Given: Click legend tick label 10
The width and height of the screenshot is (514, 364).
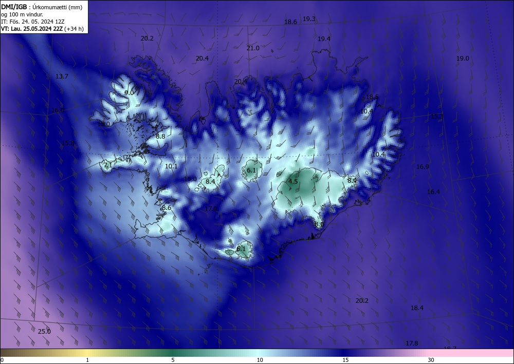Looking at the screenshot, I should pos(260,360).
